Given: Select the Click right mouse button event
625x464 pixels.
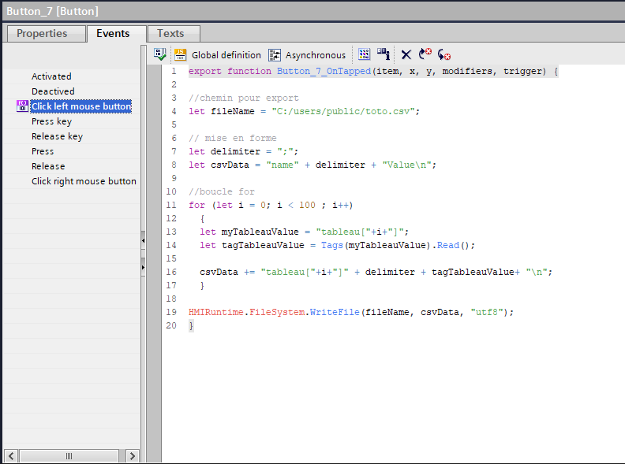Looking at the screenshot, I should pos(84,181).
